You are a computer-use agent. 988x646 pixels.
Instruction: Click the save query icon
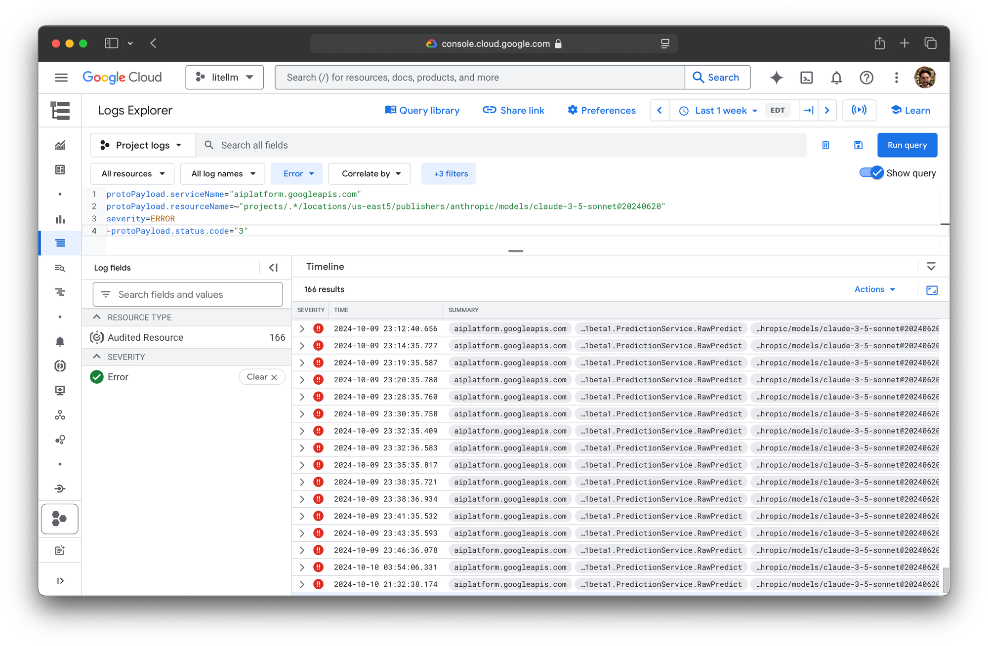[858, 145]
